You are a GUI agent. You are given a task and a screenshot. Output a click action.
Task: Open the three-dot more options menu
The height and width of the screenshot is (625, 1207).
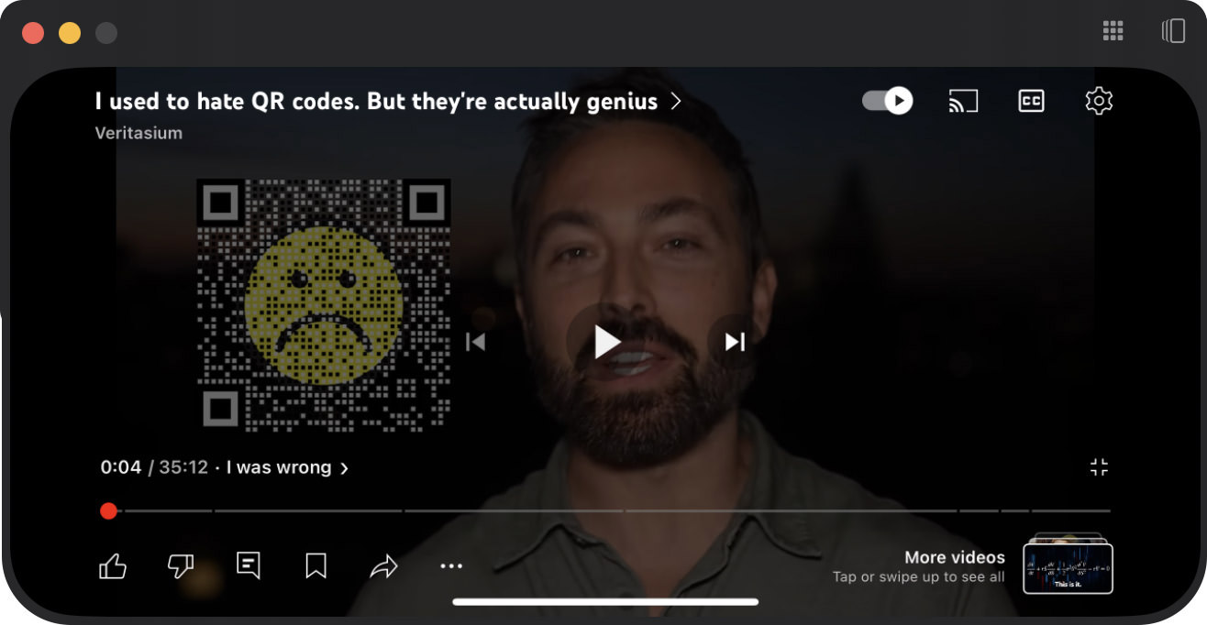coord(451,566)
